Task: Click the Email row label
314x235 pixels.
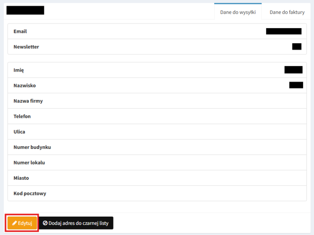Action: pyautogui.click(x=20, y=31)
